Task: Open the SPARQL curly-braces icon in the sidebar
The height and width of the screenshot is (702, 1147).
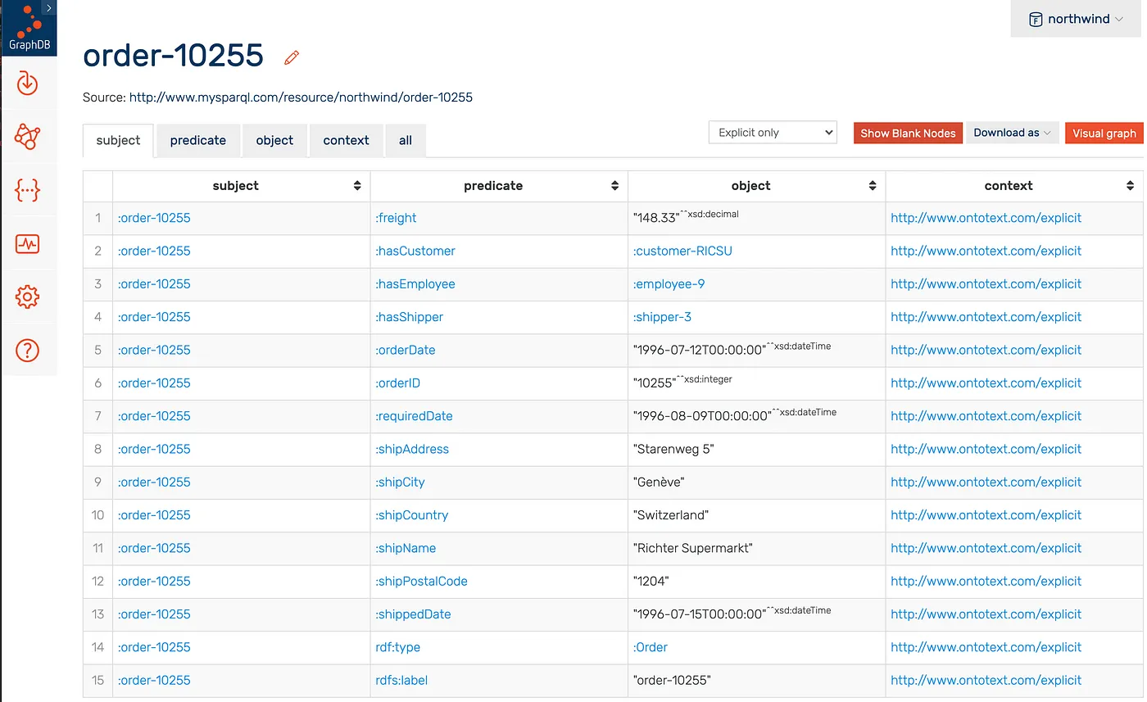Action: [x=28, y=190]
